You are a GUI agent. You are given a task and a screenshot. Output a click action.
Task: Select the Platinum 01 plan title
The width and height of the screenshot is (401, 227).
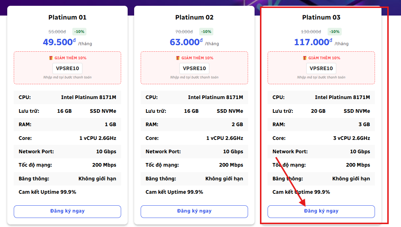tap(68, 17)
